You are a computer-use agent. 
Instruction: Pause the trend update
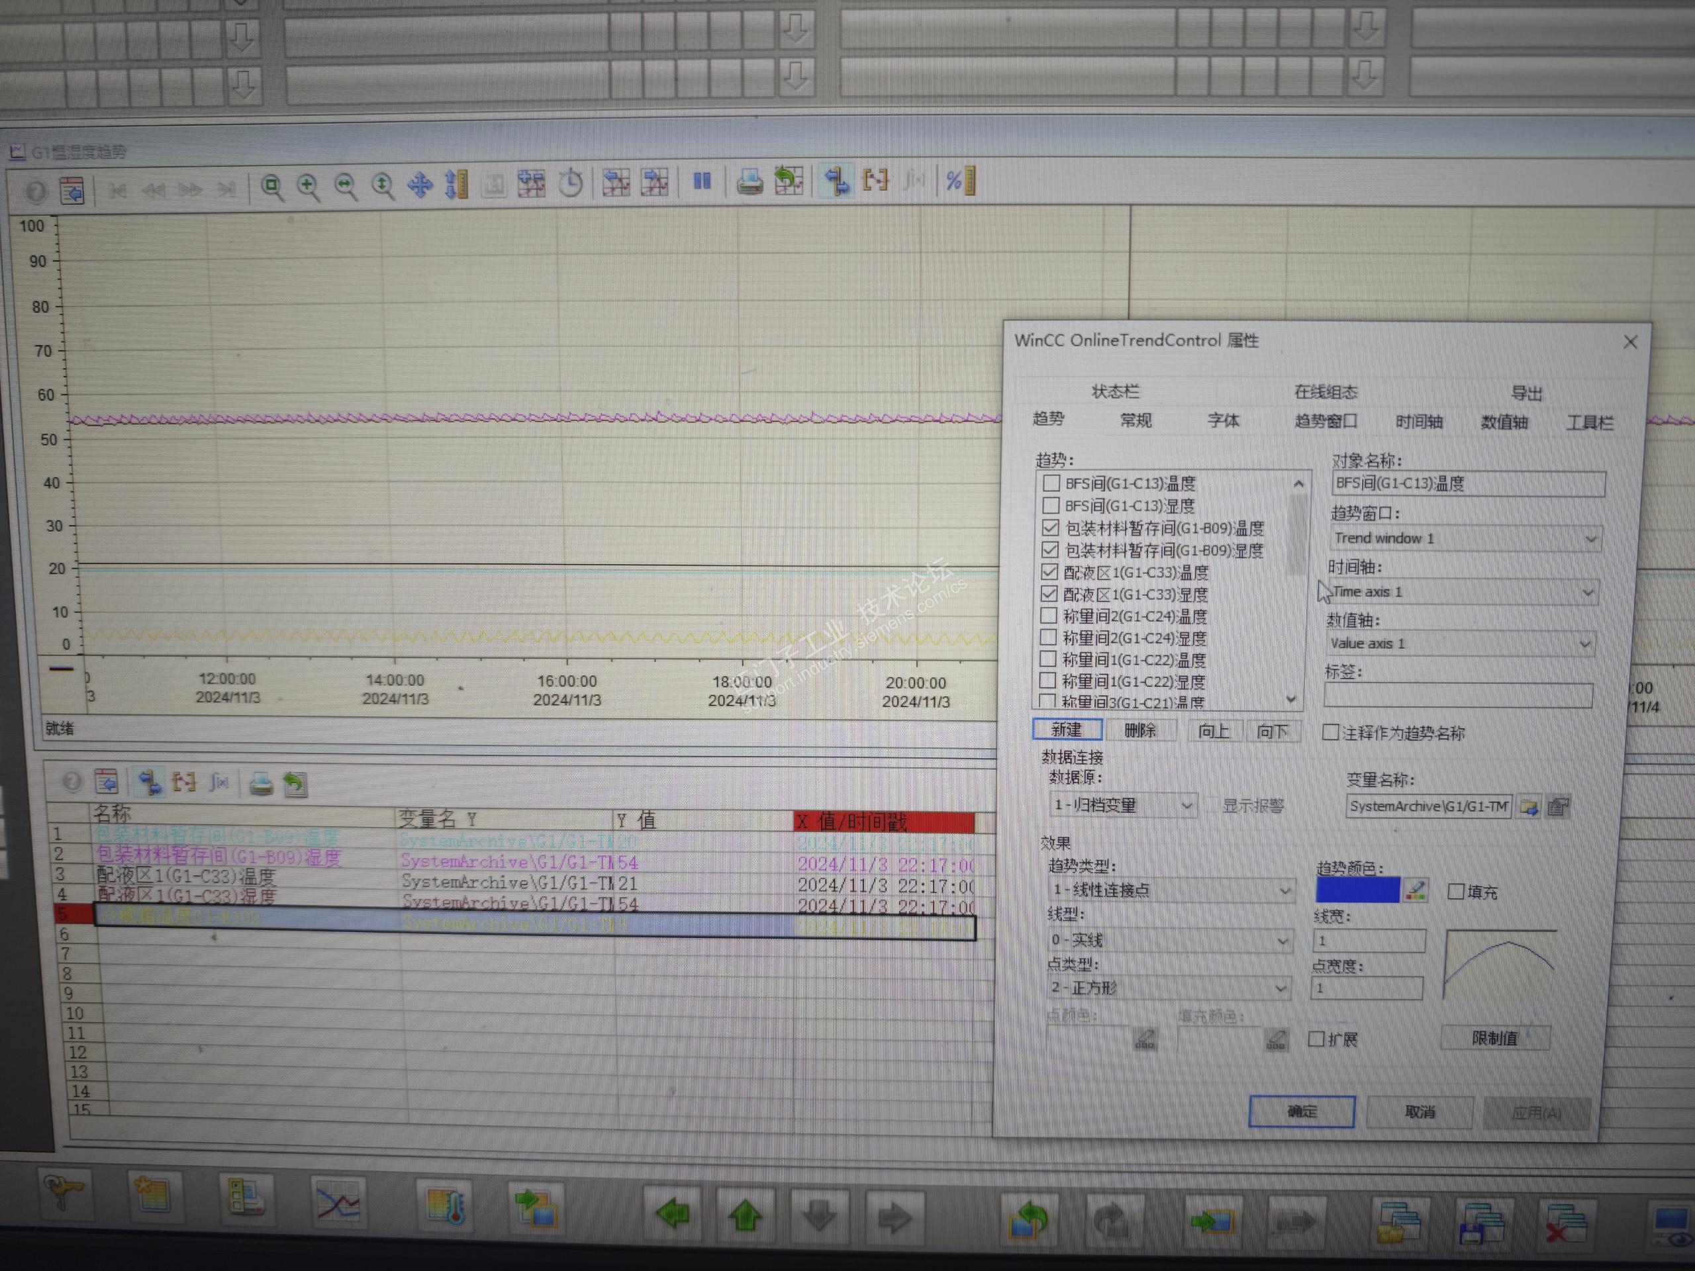pos(702,181)
